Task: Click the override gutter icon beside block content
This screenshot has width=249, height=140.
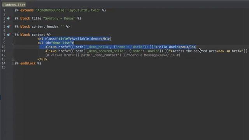Action: pyautogui.click(x=9, y=35)
